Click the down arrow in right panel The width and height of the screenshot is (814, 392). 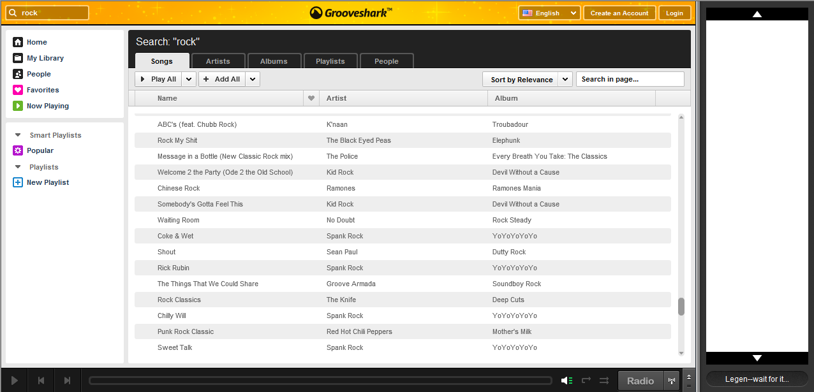point(757,358)
